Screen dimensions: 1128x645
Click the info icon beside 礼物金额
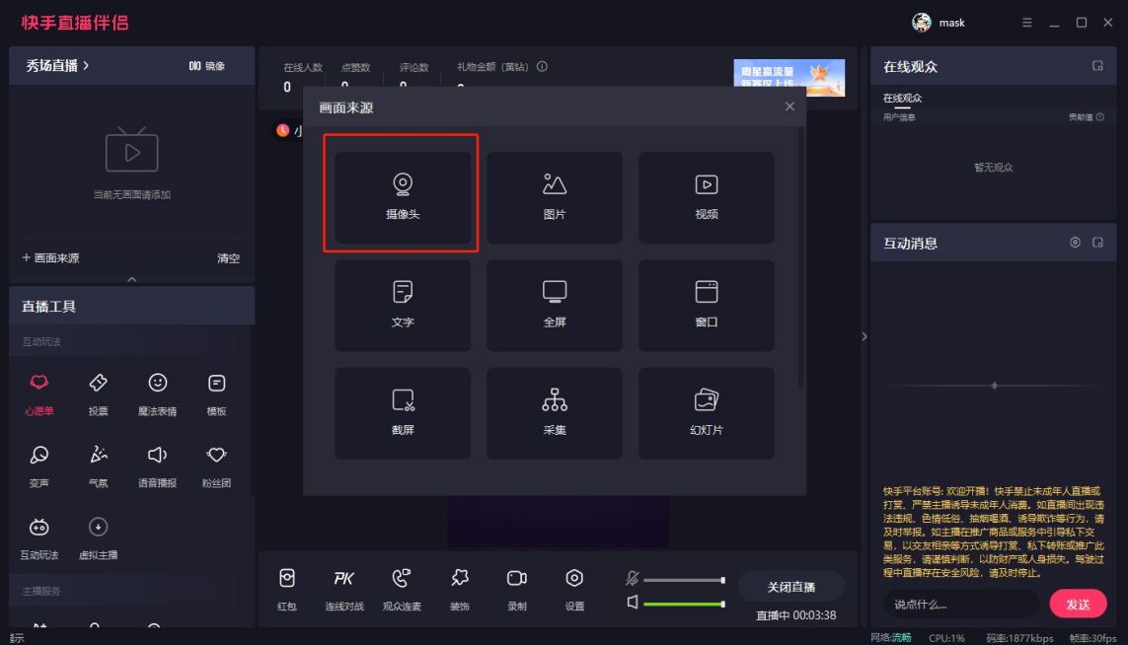pyautogui.click(x=542, y=66)
